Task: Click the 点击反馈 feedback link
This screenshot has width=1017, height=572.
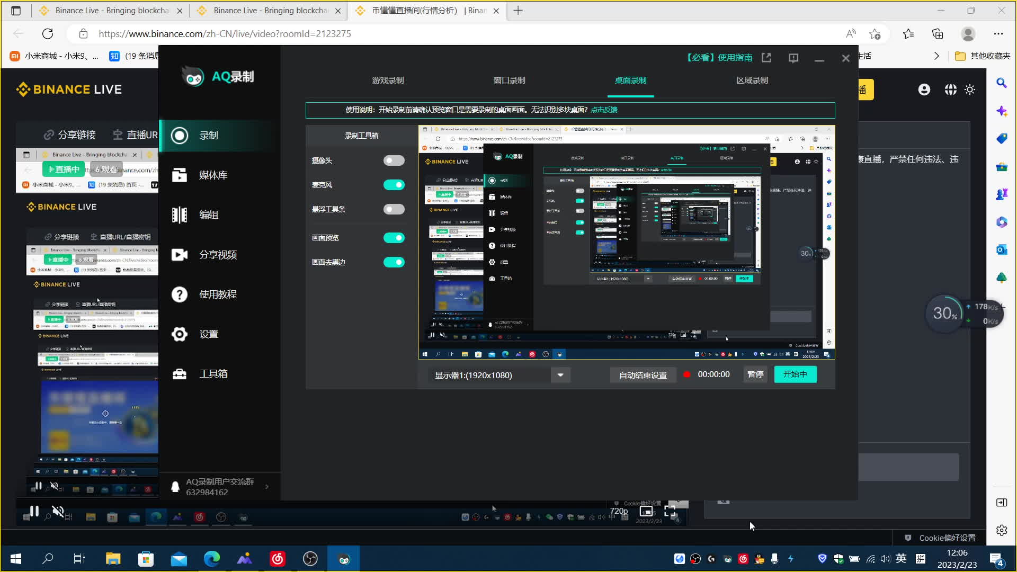Action: [604, 110]
